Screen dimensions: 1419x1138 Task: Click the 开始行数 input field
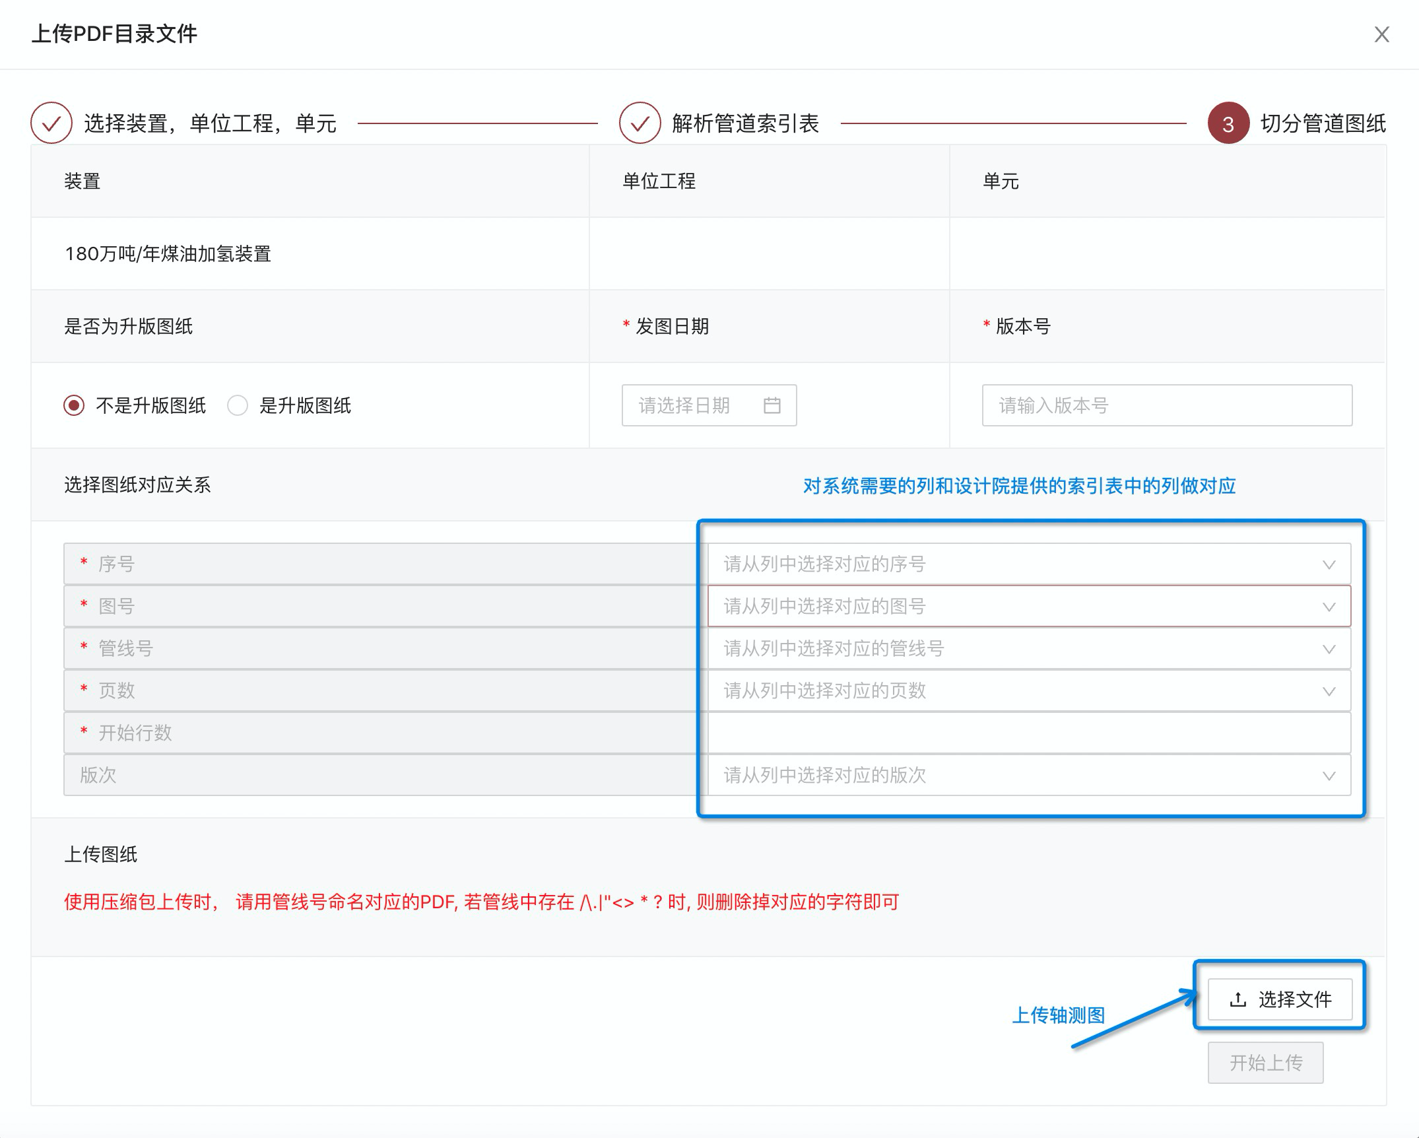click(1029, 733)
